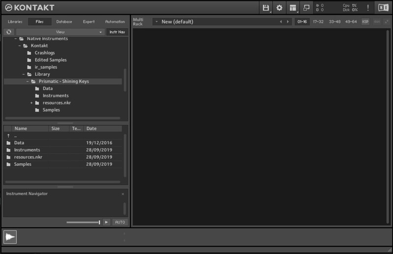Open the workspace layout panel icon

point(293,7)
